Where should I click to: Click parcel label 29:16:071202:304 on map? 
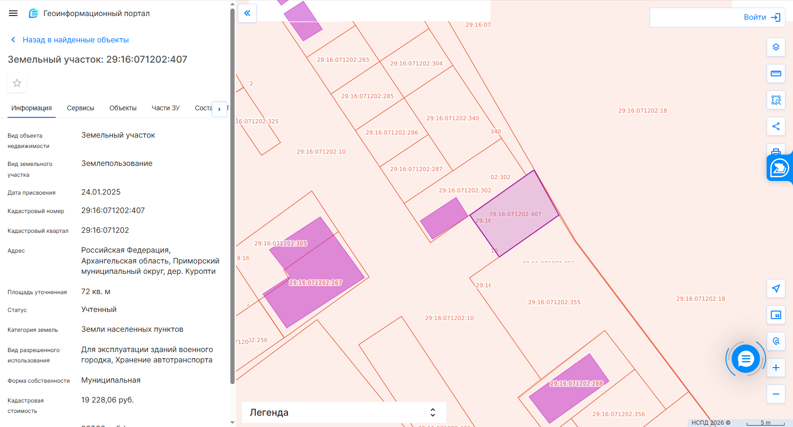pyautogui.click(x=416, y=64)
